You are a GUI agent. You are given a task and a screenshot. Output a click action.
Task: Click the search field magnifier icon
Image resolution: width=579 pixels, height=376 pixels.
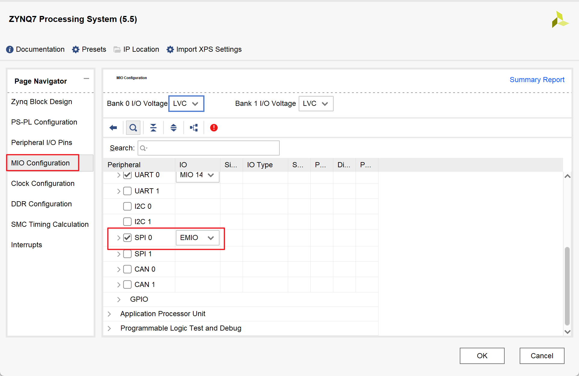pos(143,148)
